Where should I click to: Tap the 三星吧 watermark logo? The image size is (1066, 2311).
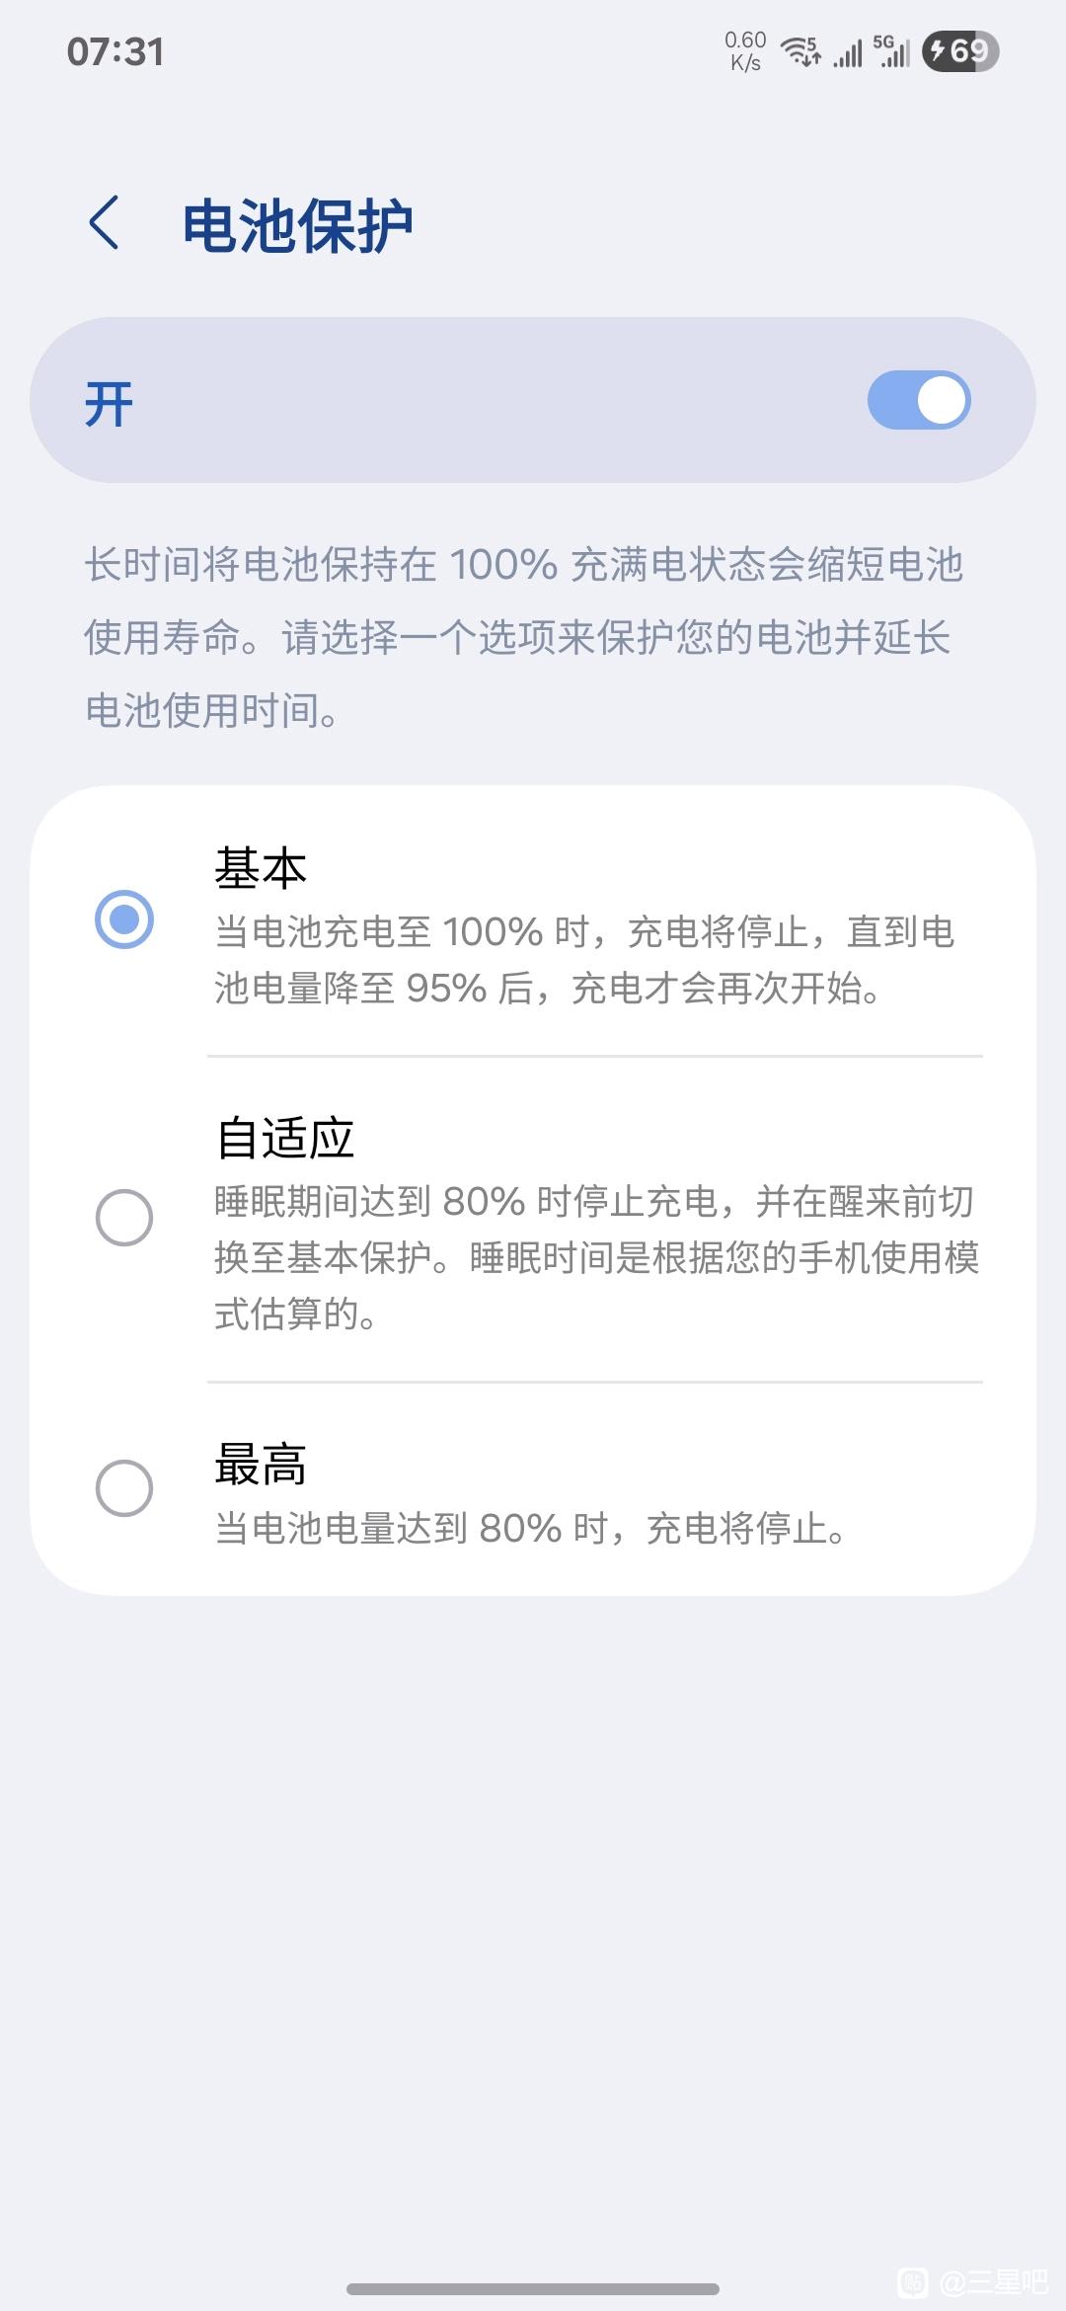tap(973, 2280)
